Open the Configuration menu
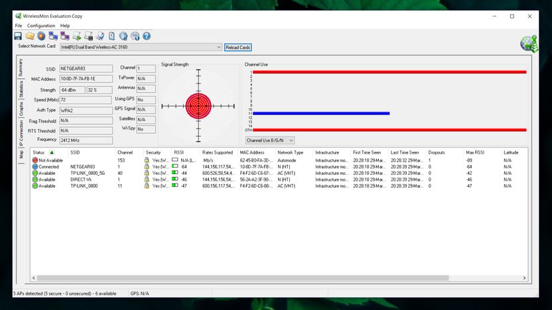Screen dimensions: 552x310 41,26
